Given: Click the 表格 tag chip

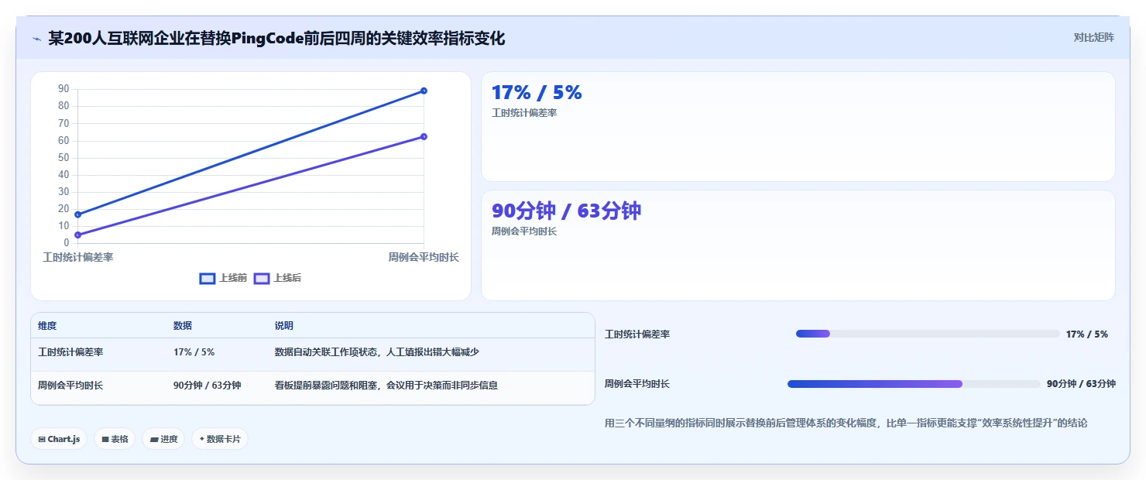Looking at the screenshot, I should click(115, 439).
